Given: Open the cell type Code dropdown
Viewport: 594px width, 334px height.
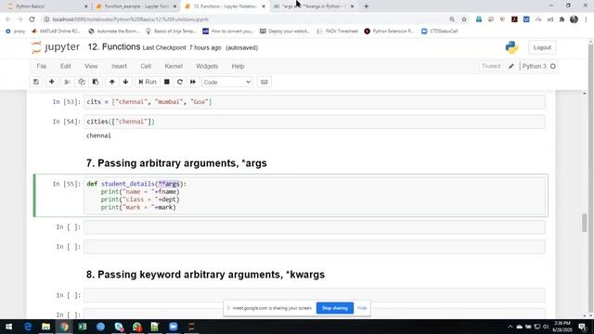Looking at the screenshot, I should 226,83.
